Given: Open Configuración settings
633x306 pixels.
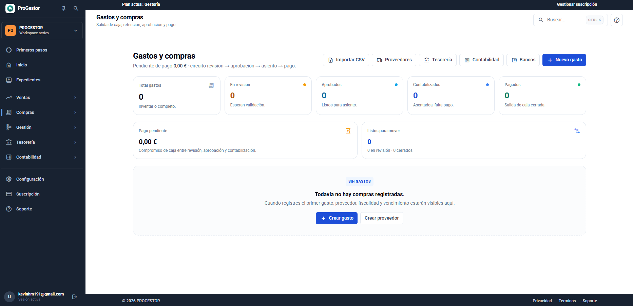Looking at the screenshot, I should [x=42, y=179].
